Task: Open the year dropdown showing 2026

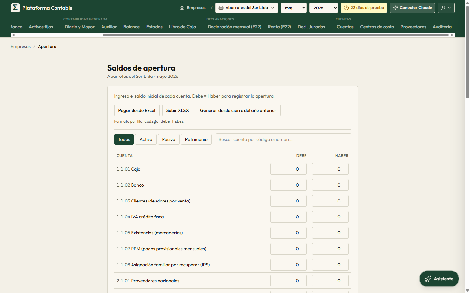Action: click(324, 8)
